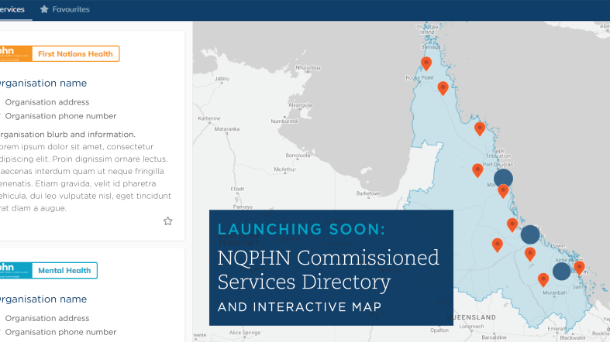Click the orange pin directly beneath the Port Douglas cluster
Image resolution: width=610 pixels, height=342 pixels.
coord(503,191)
